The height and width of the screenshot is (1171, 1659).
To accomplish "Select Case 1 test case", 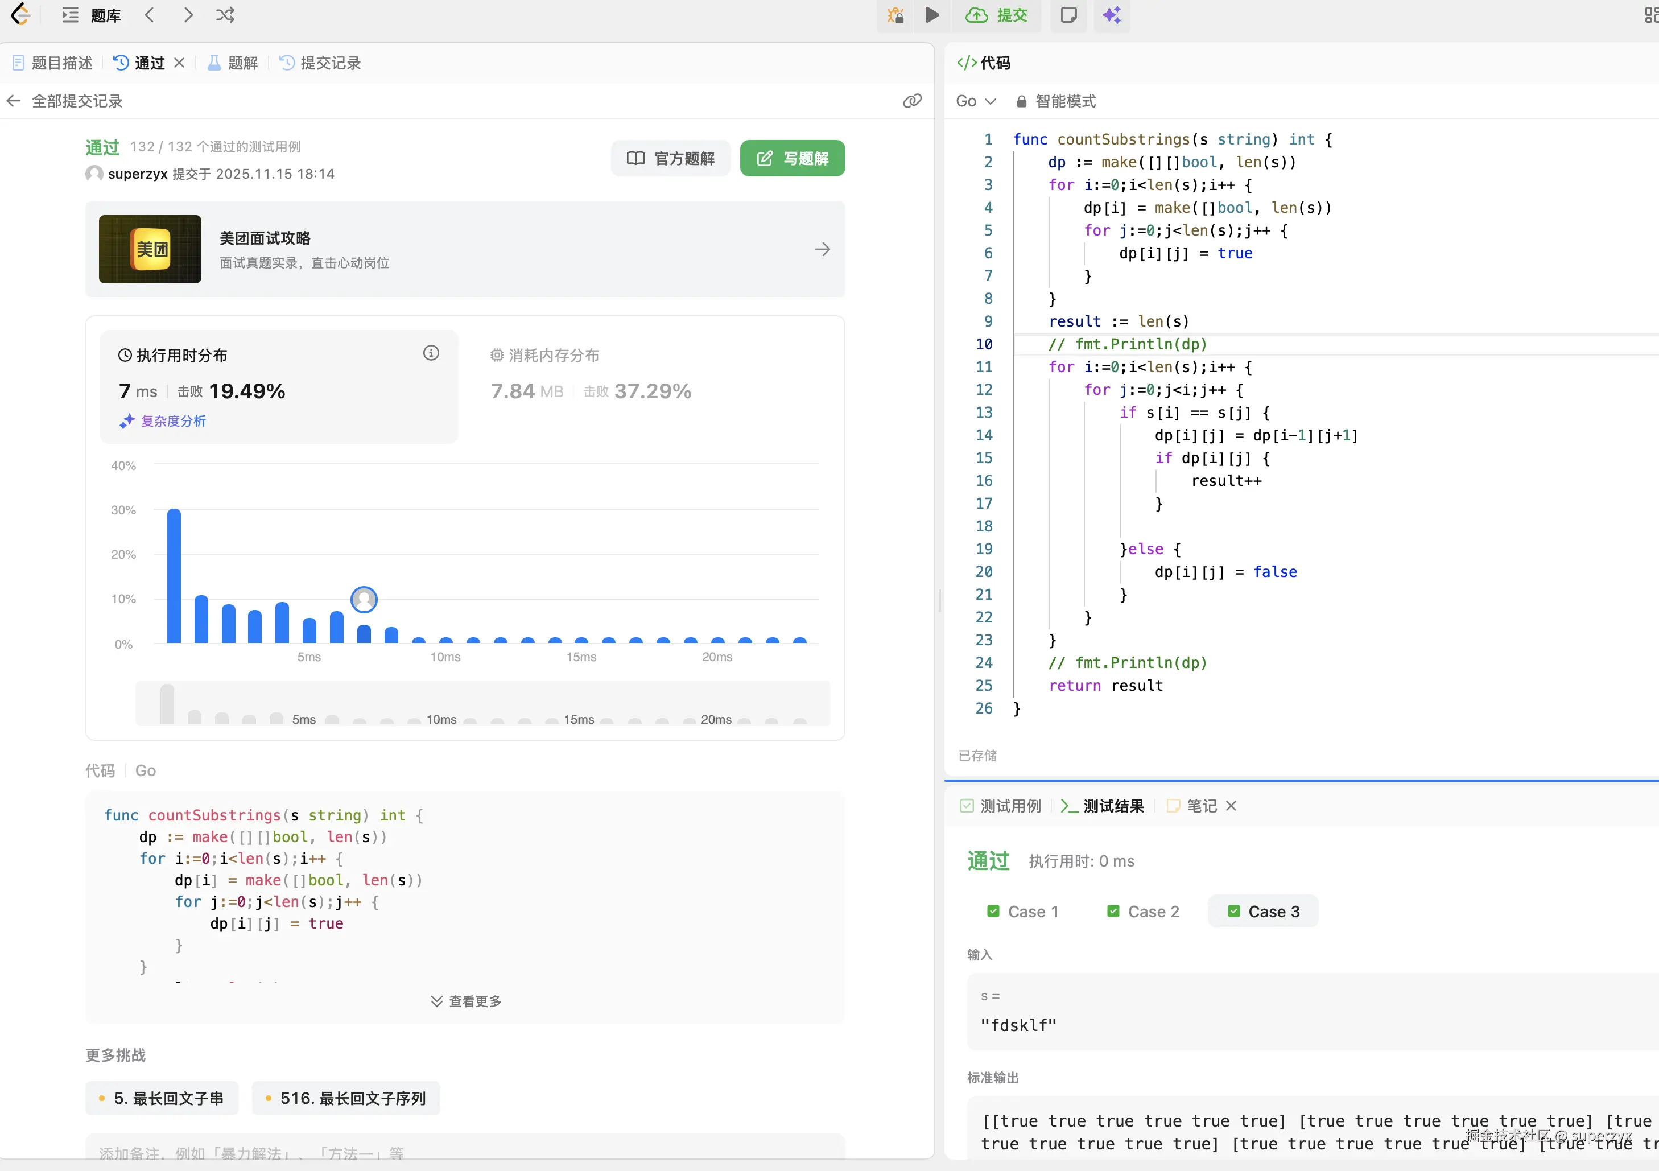I will [1023, 912].
